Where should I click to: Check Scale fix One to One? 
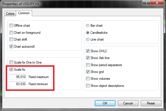click(x=11, y=62)
